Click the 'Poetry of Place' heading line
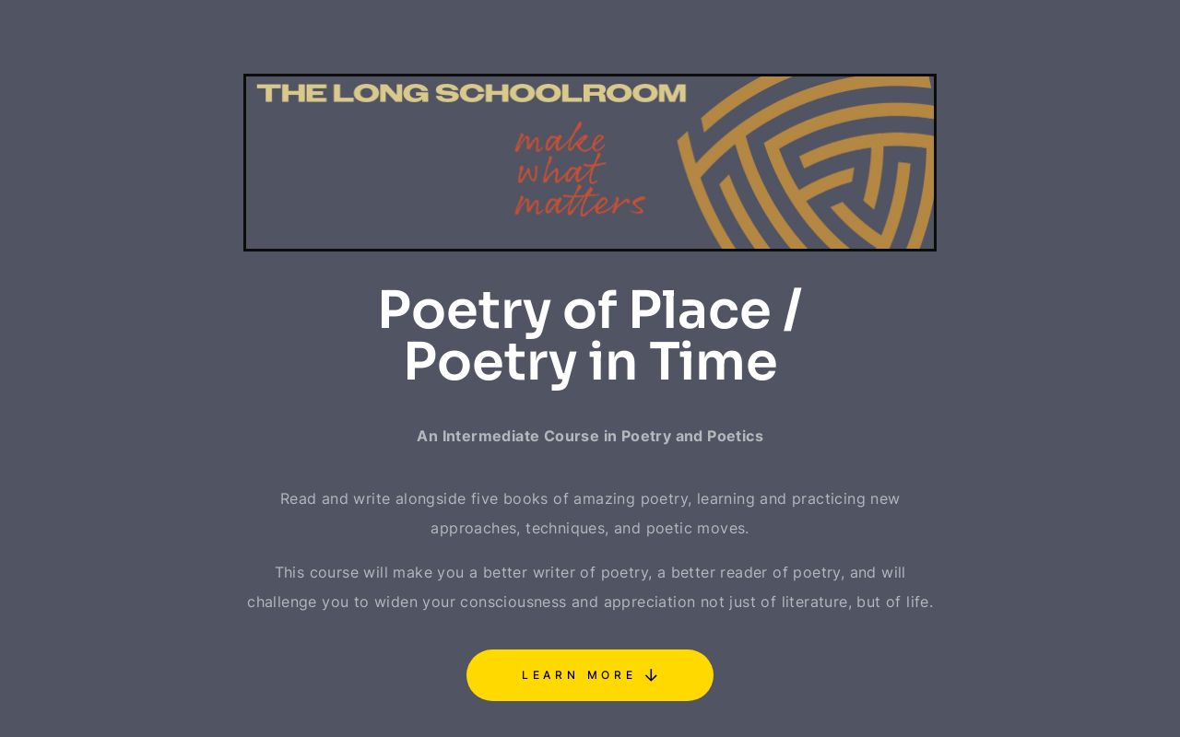 pyautogui.click(x=590, y=310)
